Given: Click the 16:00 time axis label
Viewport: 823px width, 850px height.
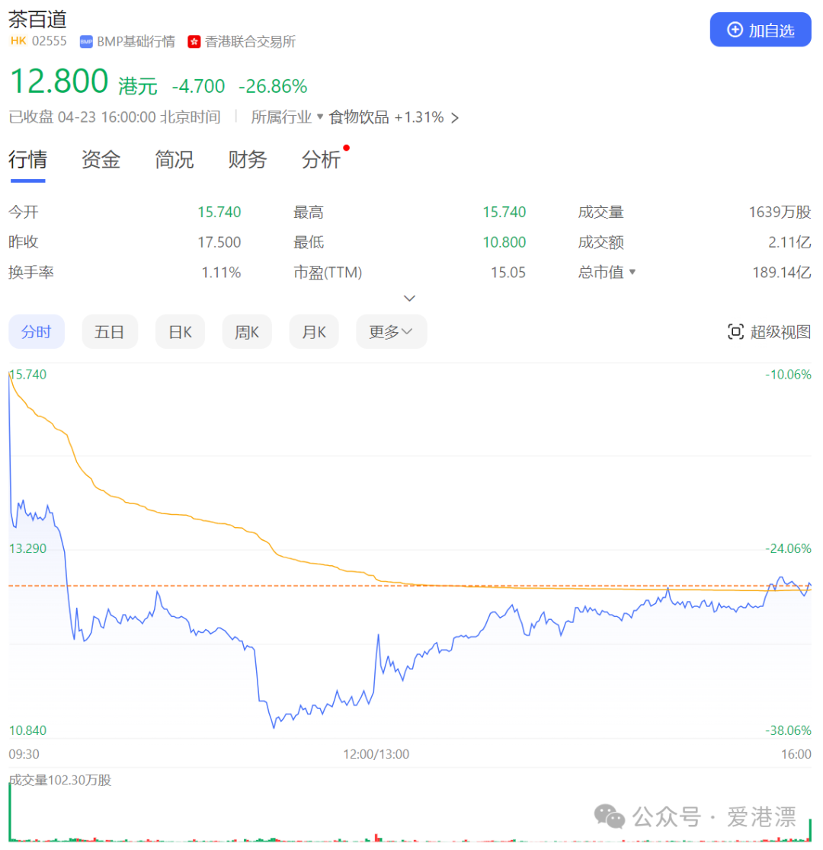Looking at the screenshot, I should pyautogui.click(x=796, y=754).
